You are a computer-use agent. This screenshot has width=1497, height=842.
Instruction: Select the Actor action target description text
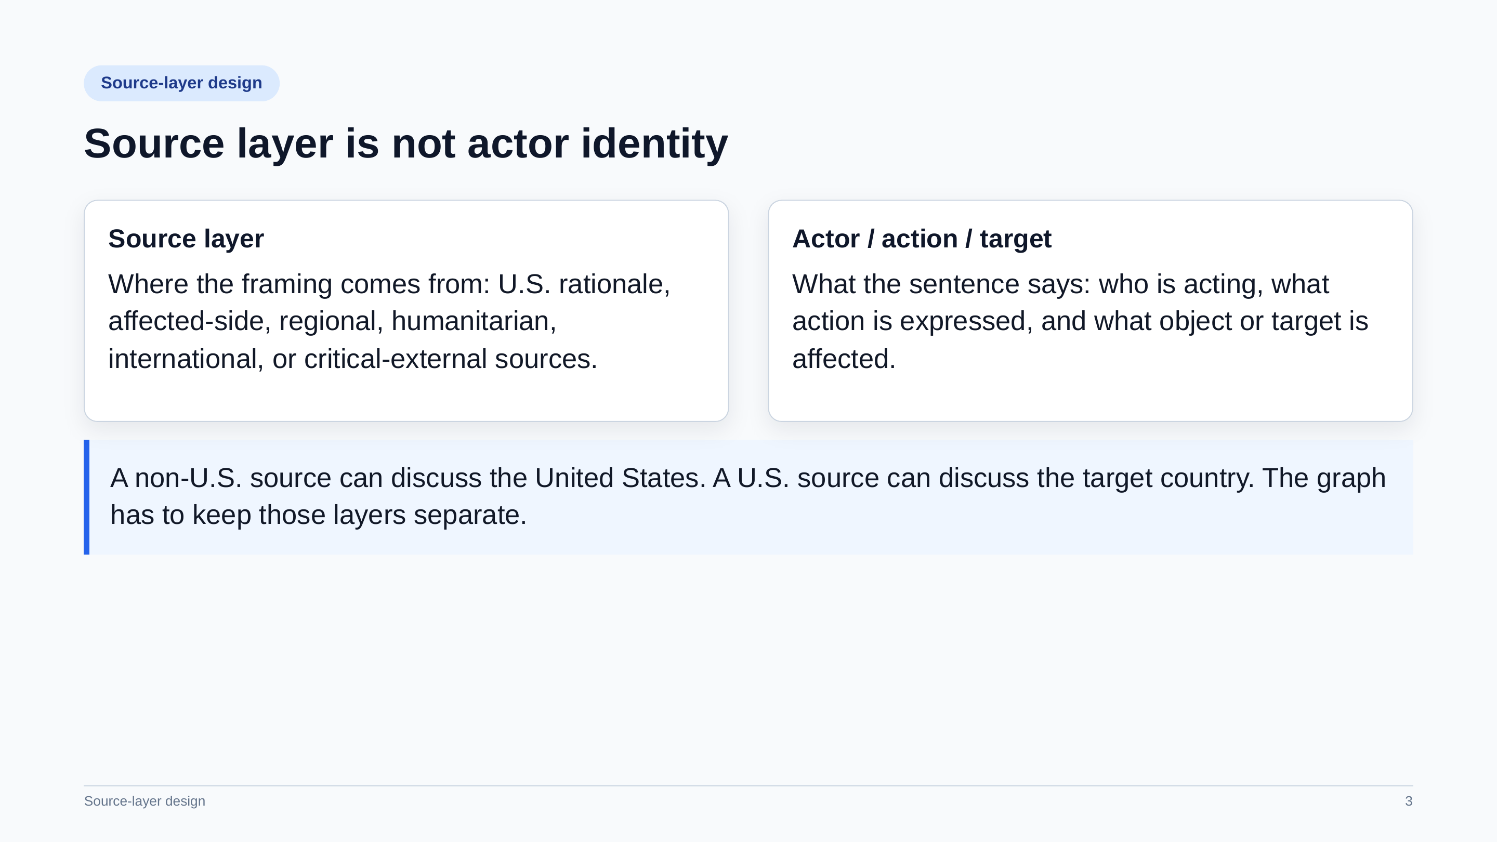click(1080, 321)
